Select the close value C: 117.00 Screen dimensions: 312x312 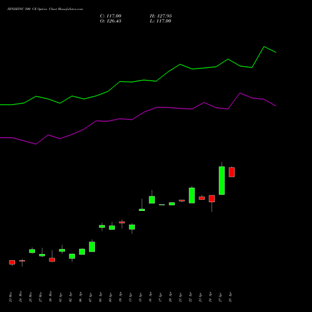pos(110,16)
